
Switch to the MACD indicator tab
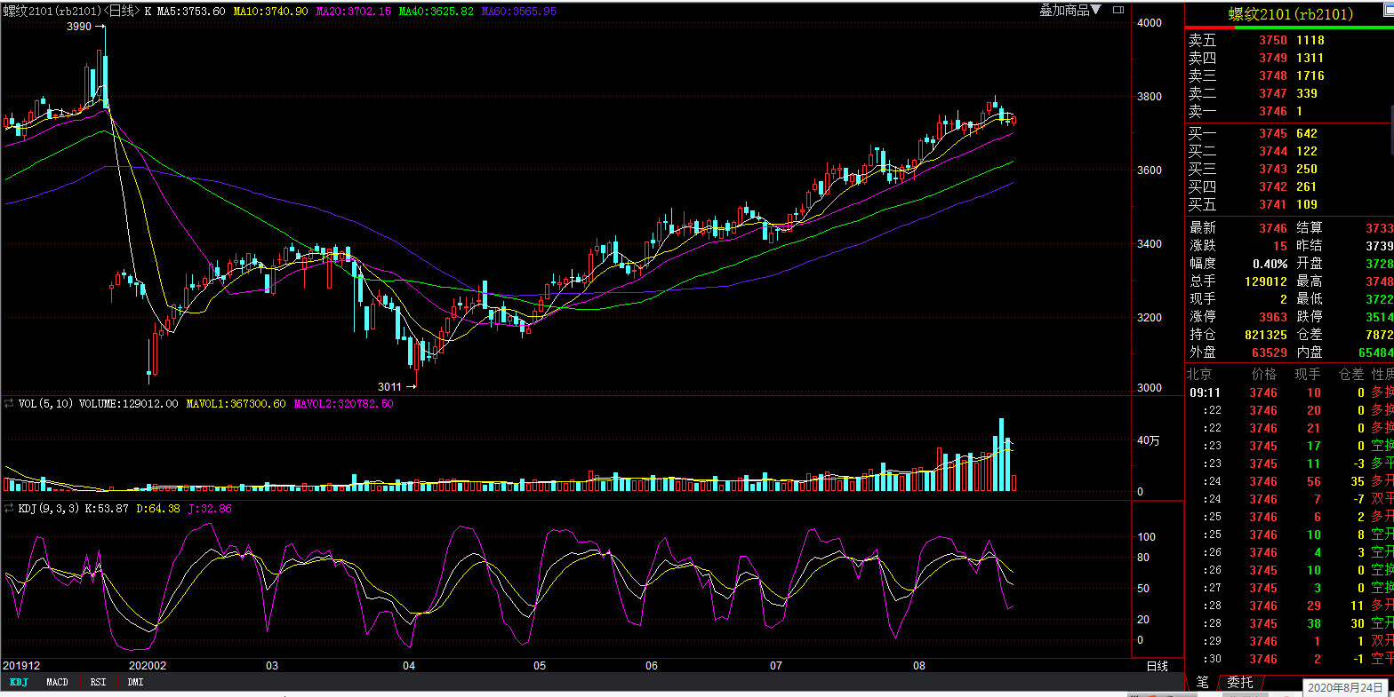[x=57, y=683]
